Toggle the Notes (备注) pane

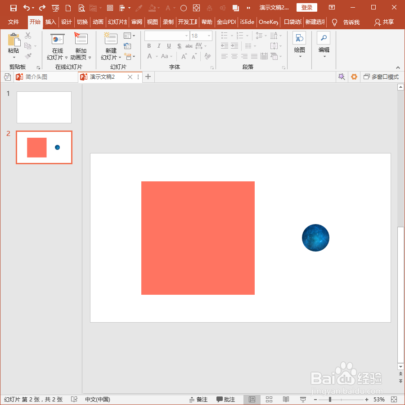tap(198, 399)
